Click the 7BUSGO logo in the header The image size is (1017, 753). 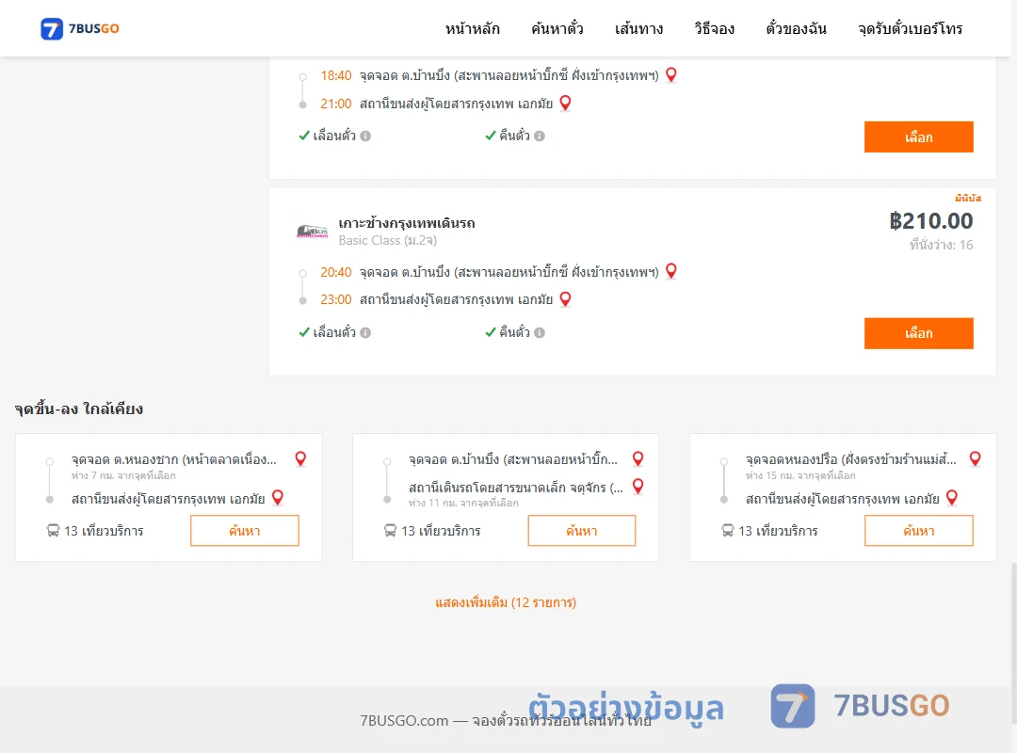click(x=80, y=28)
